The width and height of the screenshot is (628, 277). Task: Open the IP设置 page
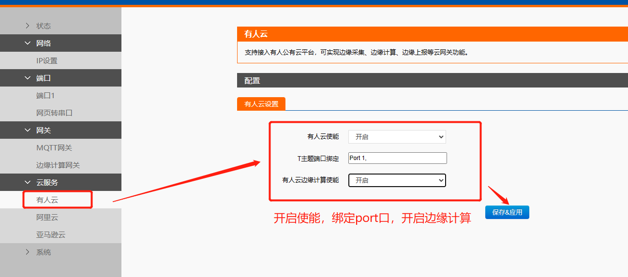click(x=47, y=60)
